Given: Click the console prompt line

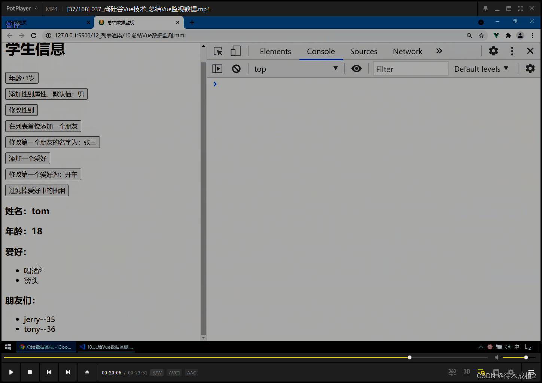Looking at the screenshot, I should tap(374, 84).
